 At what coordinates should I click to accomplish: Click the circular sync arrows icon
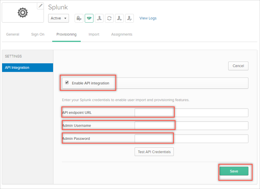coord(109,18)
